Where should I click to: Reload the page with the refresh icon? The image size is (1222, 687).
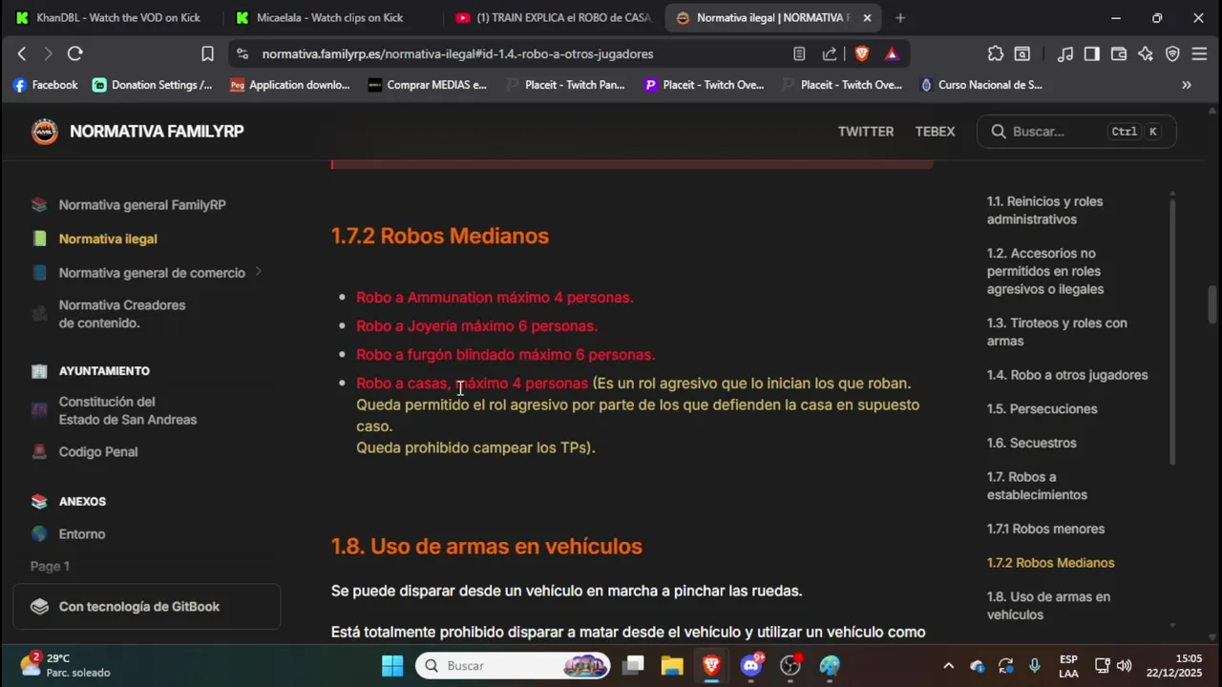pos(75,54)
